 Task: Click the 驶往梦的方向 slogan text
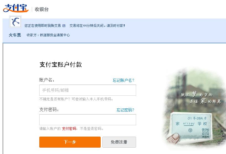point(197,95)
